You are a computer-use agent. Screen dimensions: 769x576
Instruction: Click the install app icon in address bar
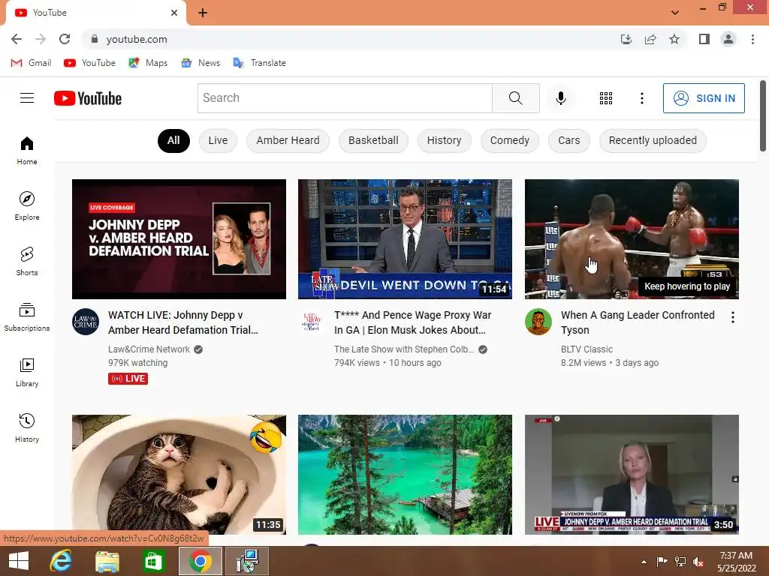point(626,39)
